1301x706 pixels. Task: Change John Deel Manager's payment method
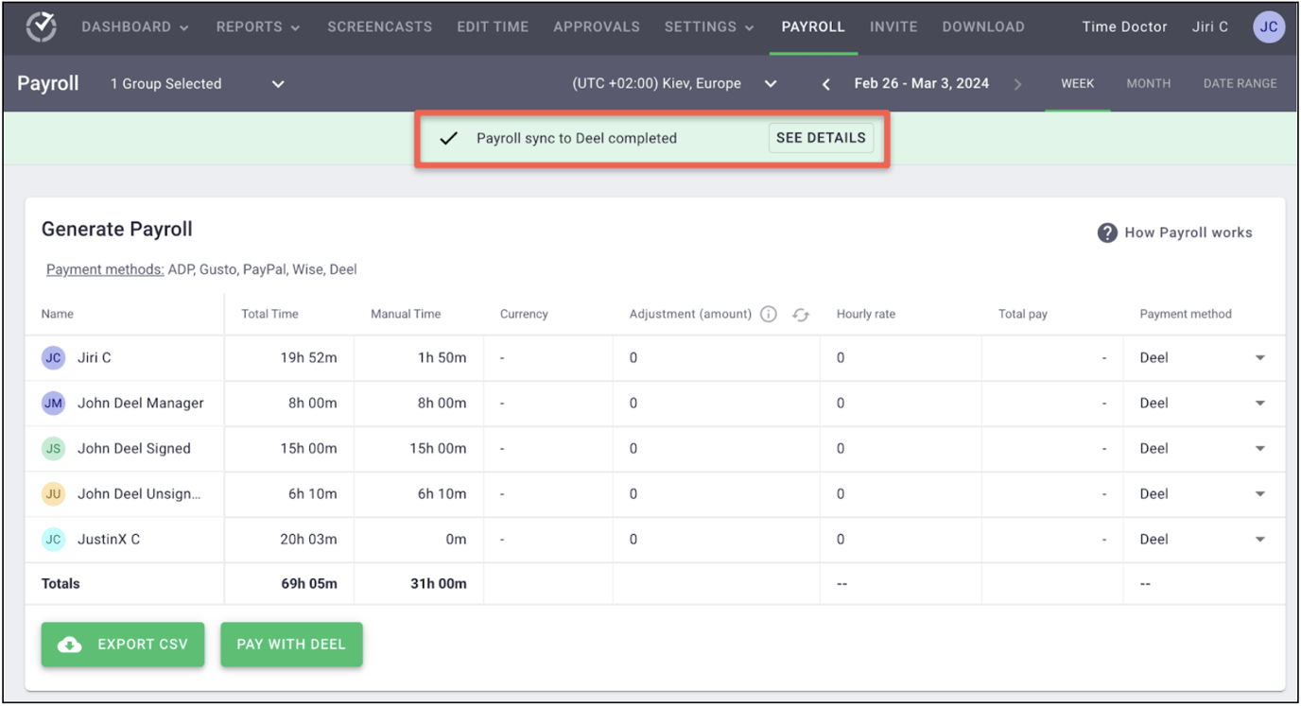click(x=1259, y=403)
